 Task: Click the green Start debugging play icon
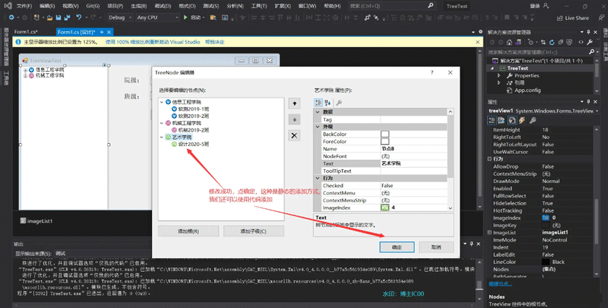[185, 17]
